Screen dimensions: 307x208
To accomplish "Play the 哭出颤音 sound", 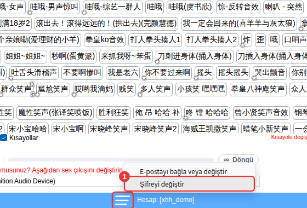I will (270, 73).
